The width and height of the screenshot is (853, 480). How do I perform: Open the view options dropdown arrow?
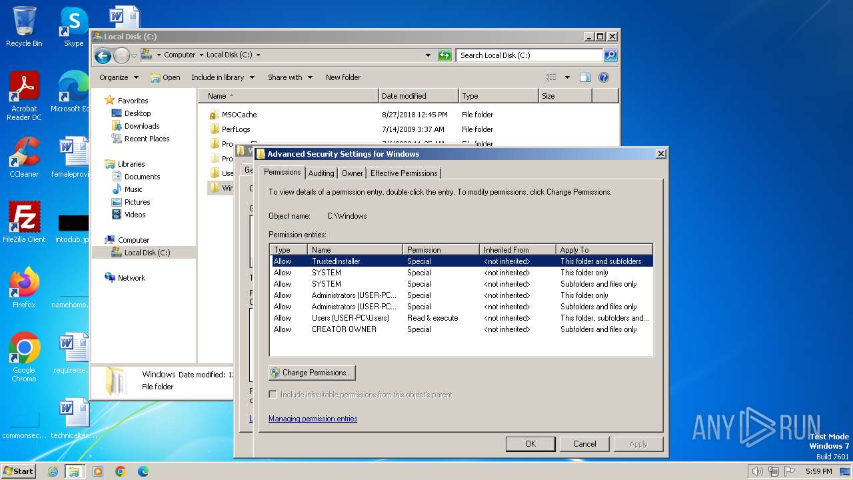tap(567, 77)
